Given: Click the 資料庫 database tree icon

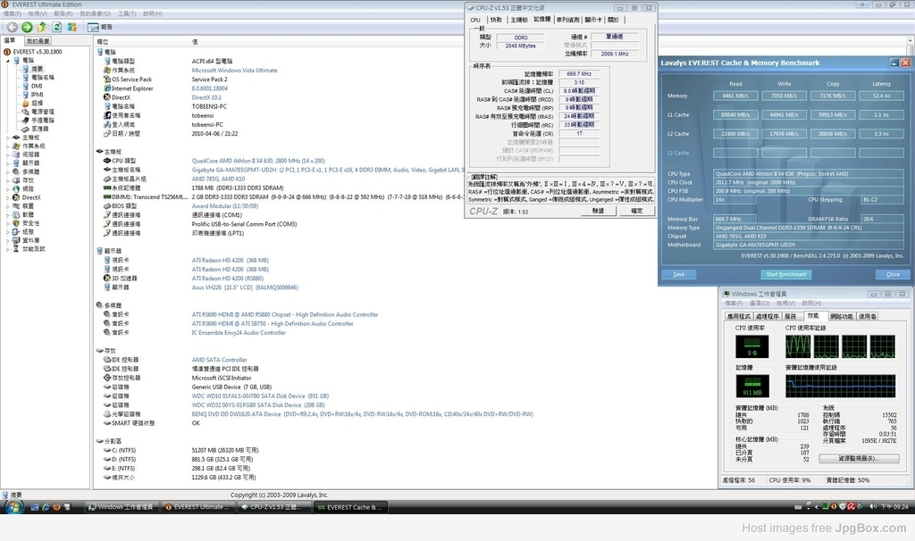Looking at the screenshot, I should pos(16,240).
